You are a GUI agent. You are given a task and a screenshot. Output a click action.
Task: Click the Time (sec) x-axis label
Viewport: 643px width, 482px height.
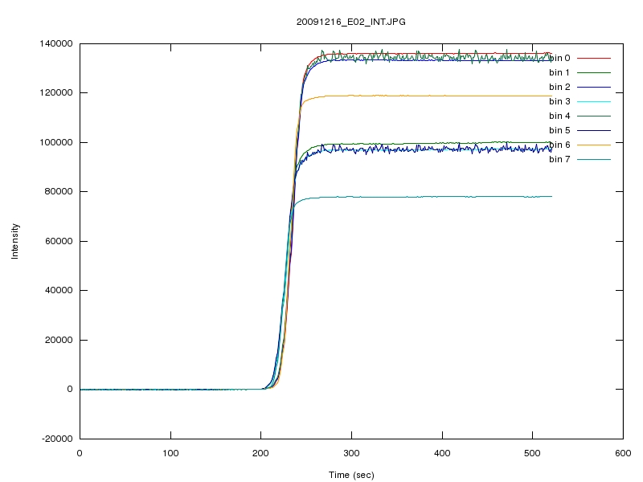pyautogui.click(x=351, y=475)
